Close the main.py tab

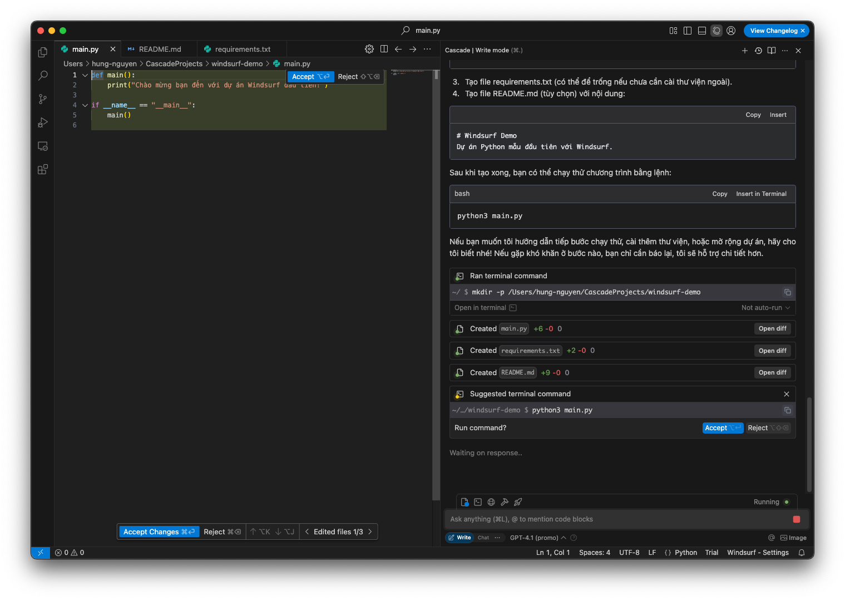click(113, 49)
